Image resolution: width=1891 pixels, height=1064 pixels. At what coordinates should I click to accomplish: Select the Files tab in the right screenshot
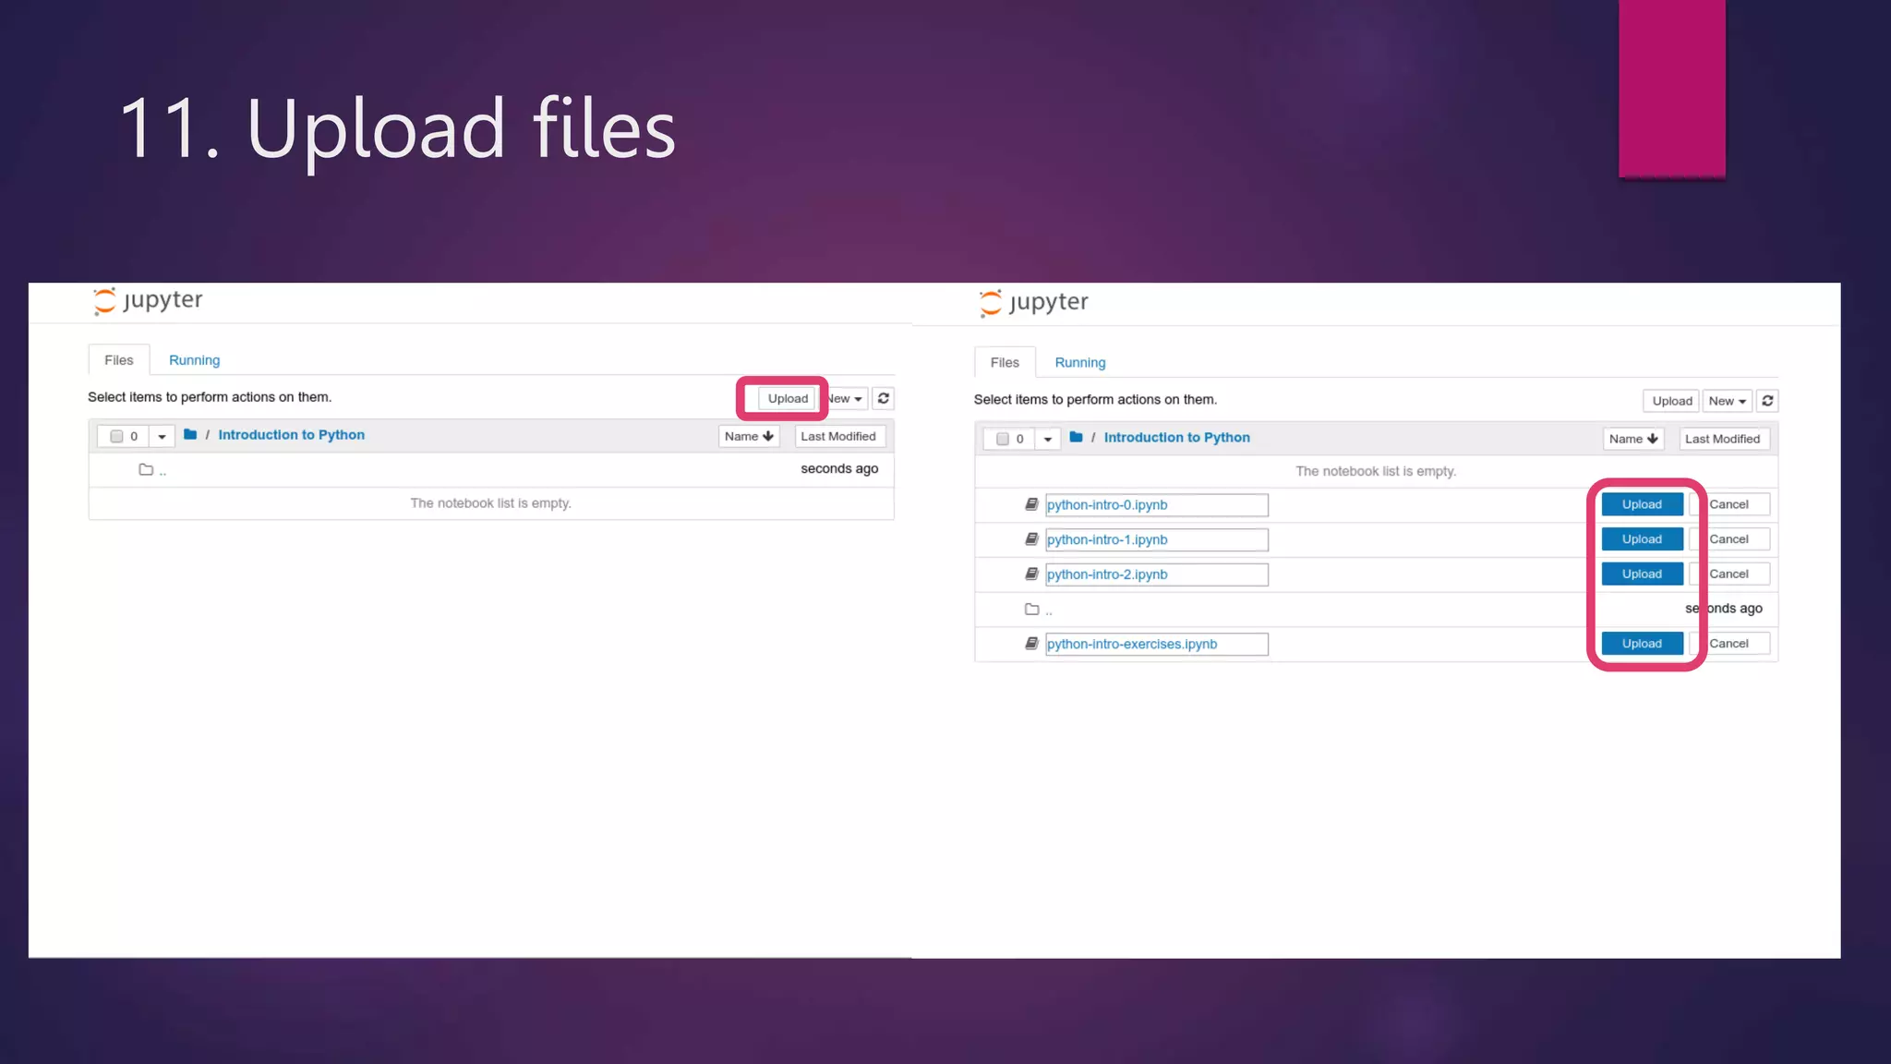1005,363
